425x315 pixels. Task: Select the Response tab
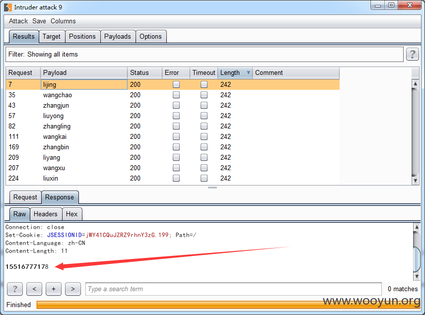coord(60,197)
